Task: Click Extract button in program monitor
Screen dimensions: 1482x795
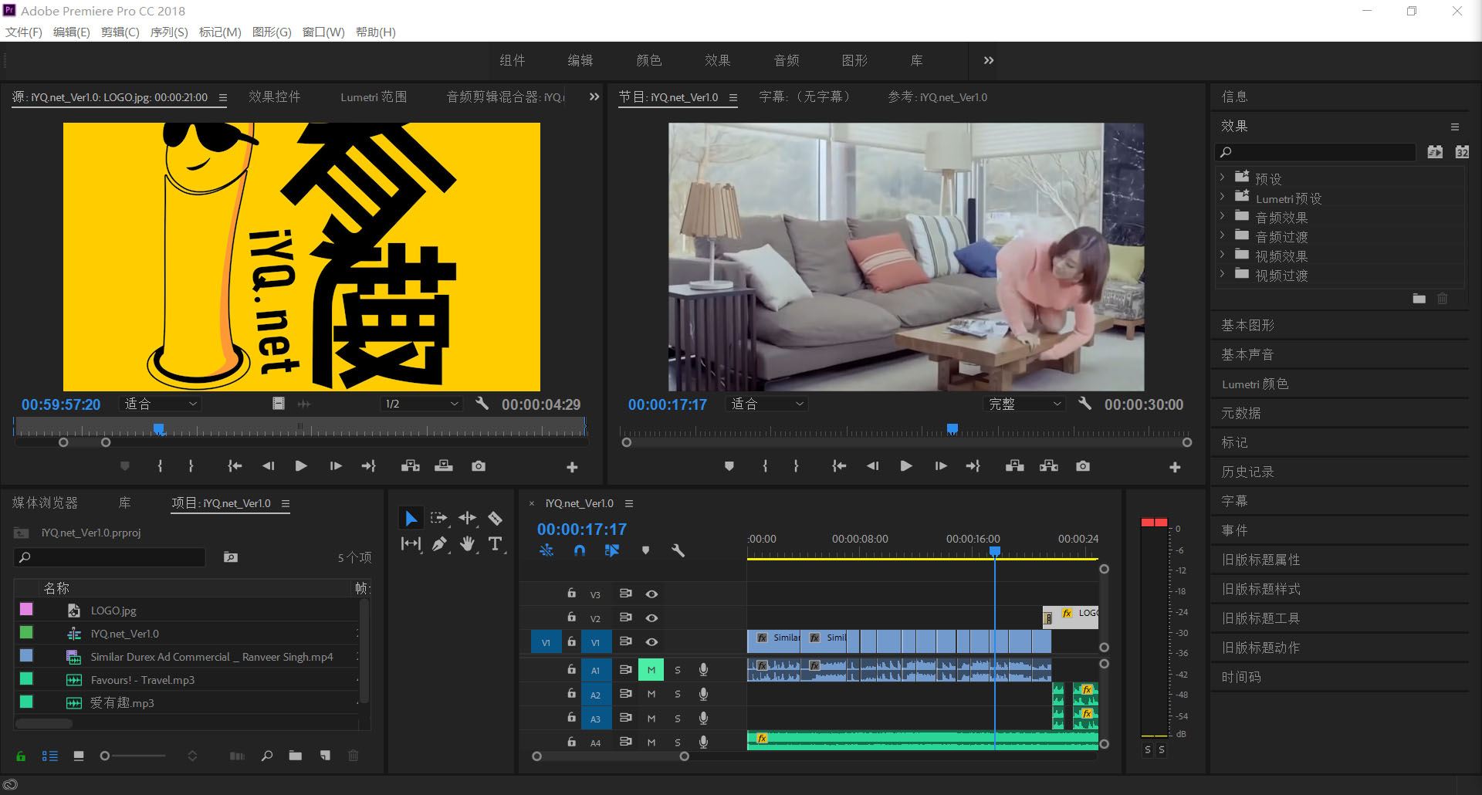Action: coord(1049,466)
